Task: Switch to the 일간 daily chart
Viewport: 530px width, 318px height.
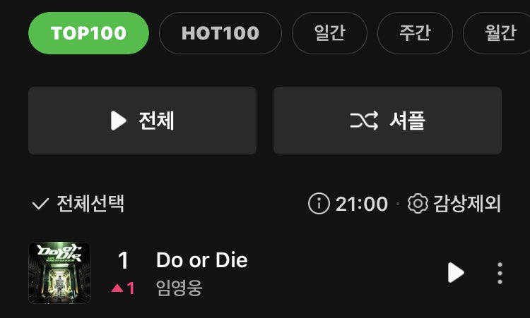Action: click(329, 33)
